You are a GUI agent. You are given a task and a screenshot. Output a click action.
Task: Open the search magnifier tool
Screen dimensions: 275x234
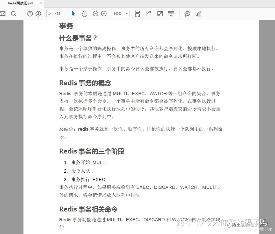coord(13,14)
